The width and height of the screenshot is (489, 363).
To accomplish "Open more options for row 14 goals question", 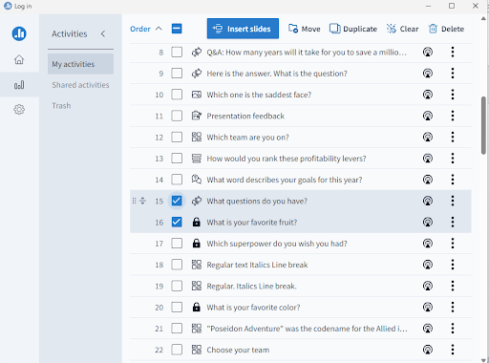I will tap(453, 180).
